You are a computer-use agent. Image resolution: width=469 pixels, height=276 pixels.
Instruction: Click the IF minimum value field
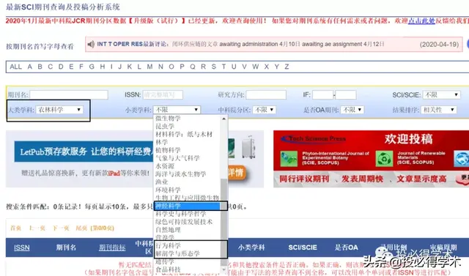[322, 94]
